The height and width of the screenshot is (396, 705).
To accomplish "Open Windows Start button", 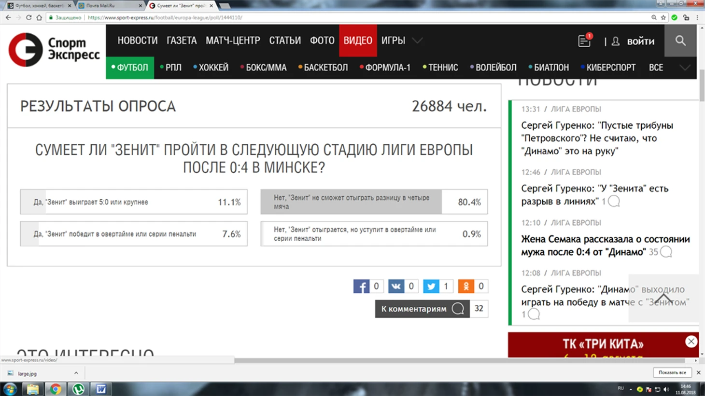I will click(10, 389).
